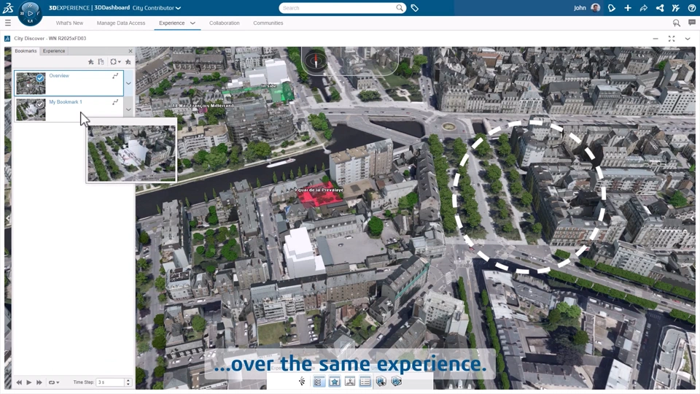700x394 pixels.
Task: Toggle the Overview bookmark checkmark
Action: tap(40, 78)
